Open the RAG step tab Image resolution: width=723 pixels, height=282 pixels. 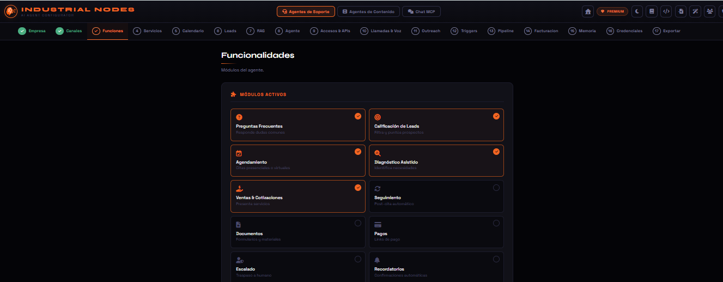[254, 31]
